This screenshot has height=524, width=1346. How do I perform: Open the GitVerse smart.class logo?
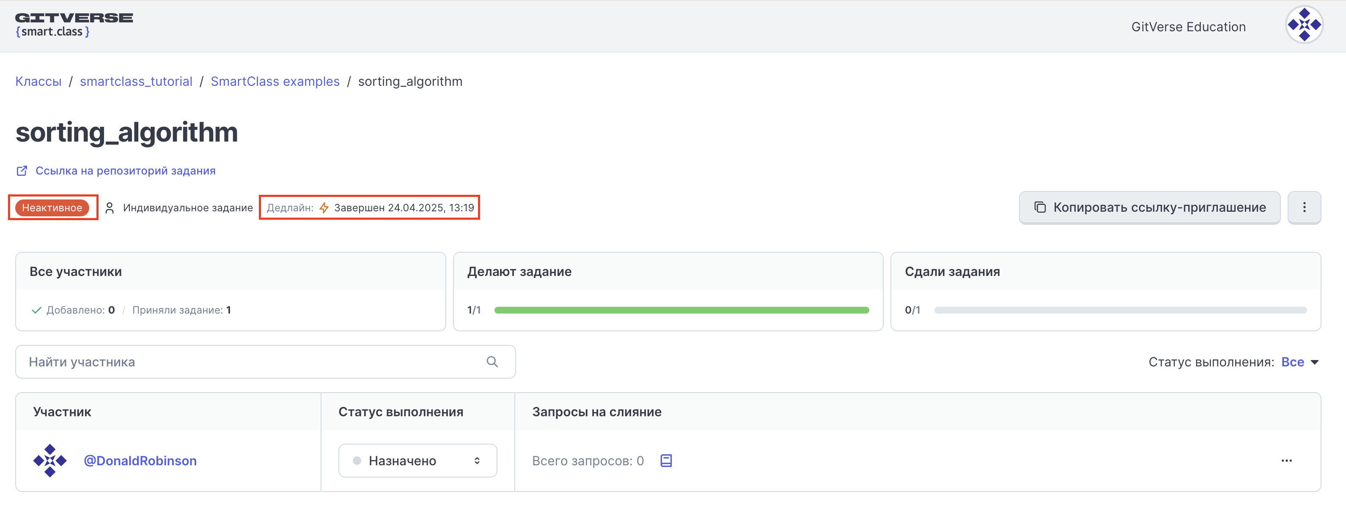coord(74,25)
